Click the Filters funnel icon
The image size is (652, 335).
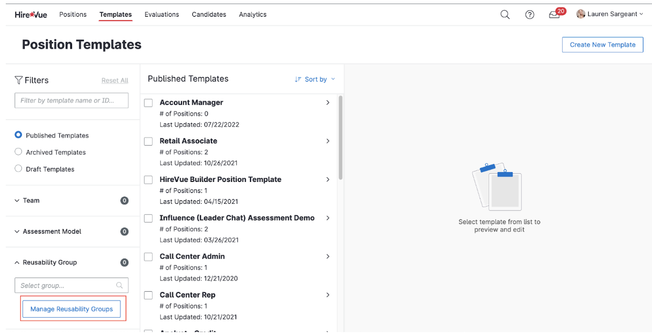point(18,80)
